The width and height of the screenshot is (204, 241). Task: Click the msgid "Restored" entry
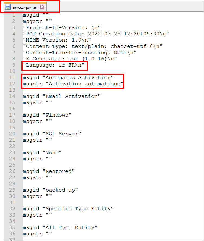49,171
